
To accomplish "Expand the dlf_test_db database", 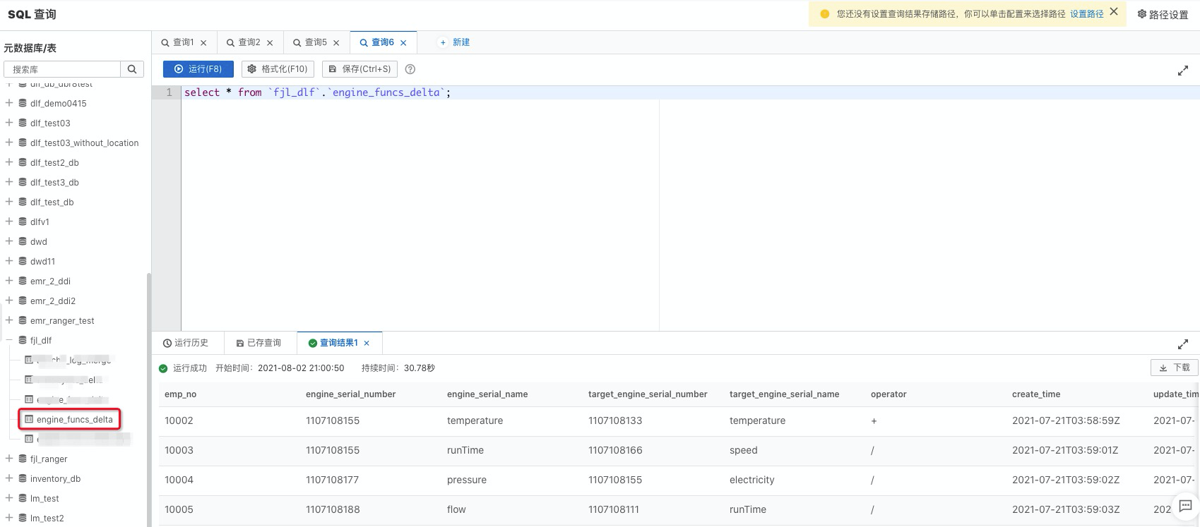I will pos(9,202).
